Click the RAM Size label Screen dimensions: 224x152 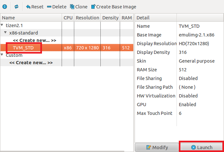147,70
